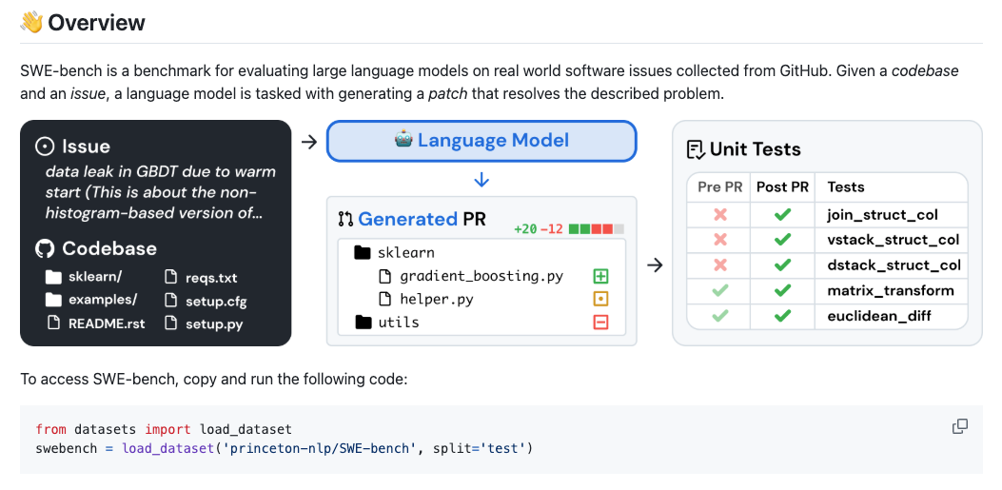Click gradient_boosting.py in the Generated PR
The width and height of the screenshot is (1002, 490).
pos(481,277)
